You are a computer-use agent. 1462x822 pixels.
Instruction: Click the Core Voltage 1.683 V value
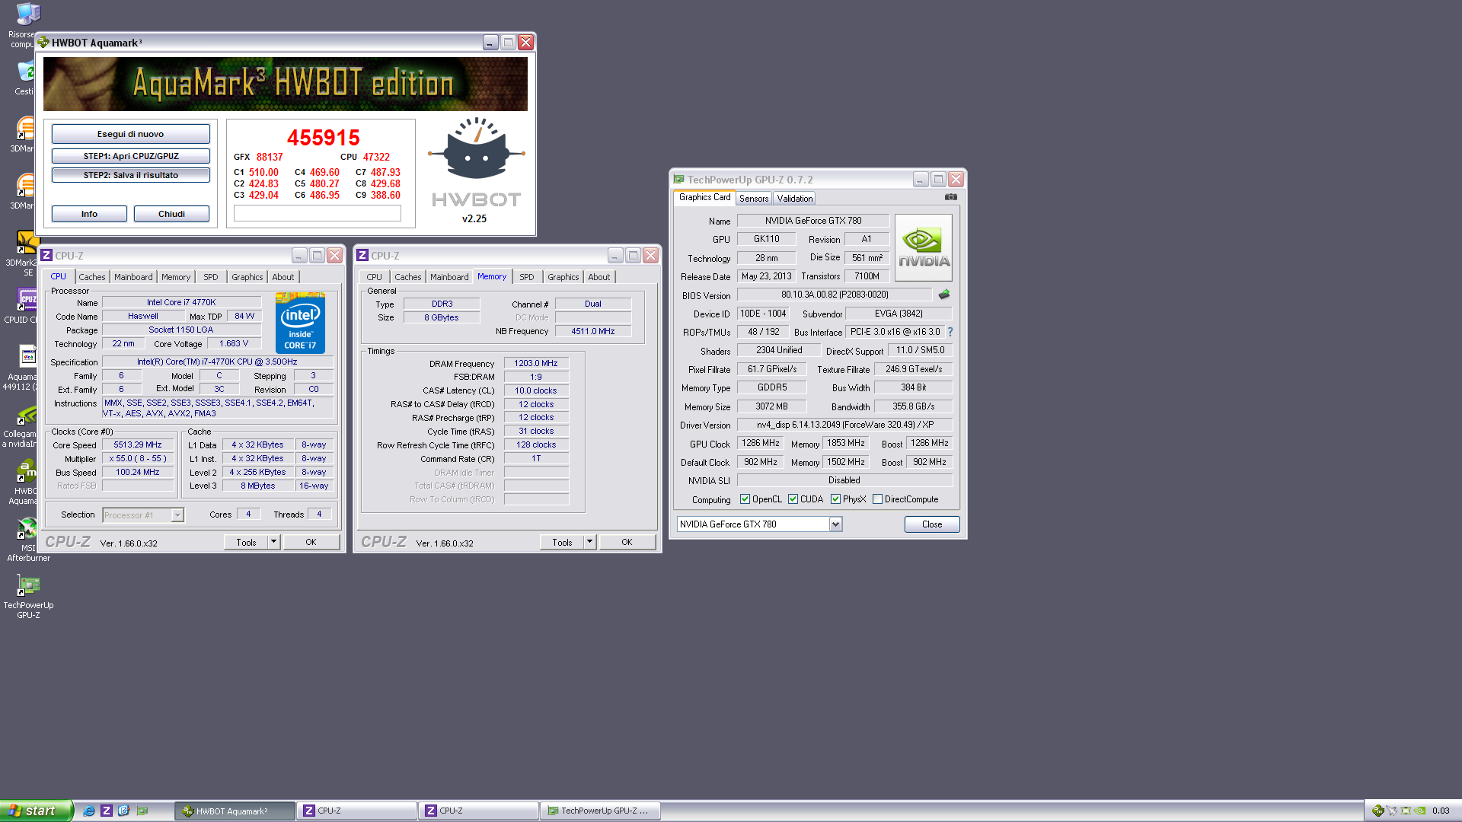point(234,344)
